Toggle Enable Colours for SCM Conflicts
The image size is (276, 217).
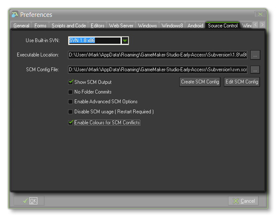coord(71,123)
